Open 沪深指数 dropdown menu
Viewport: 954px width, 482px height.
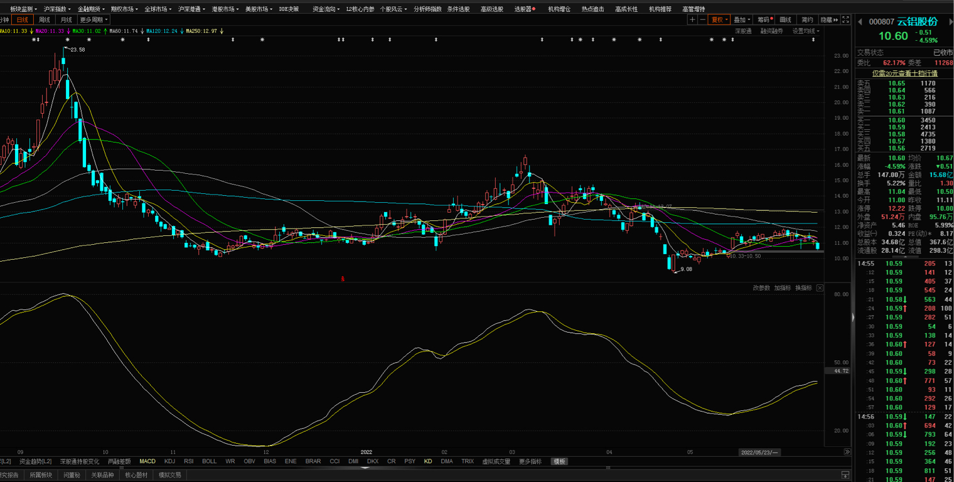(58, 9)
